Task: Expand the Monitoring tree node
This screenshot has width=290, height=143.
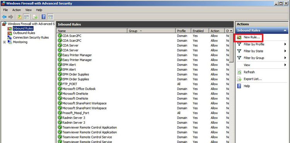Action: tap(4, 42)
